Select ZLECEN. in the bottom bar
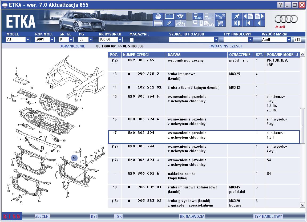The height and width of the screenshot is (222, 307). pyautogui.click(x=42, y=216)
